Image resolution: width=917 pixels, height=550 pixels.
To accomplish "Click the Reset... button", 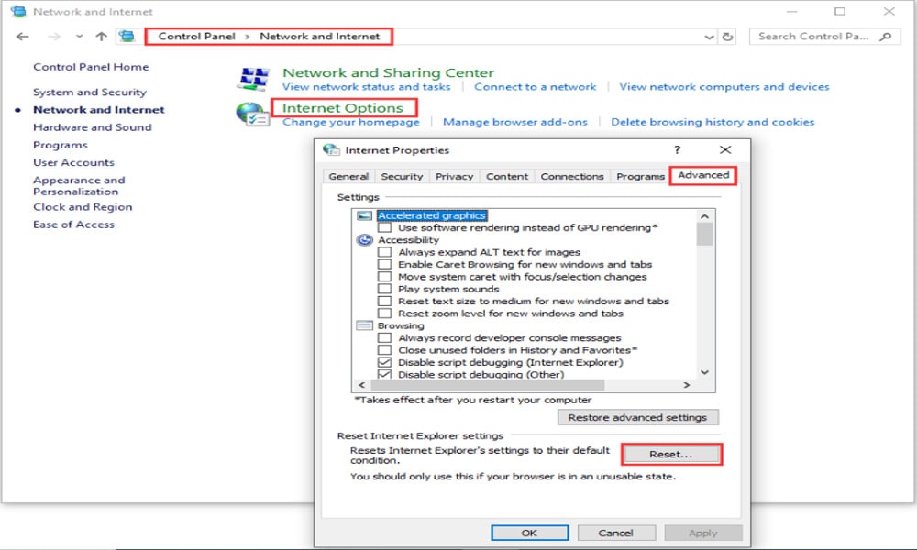I will (x=671, y=454).
